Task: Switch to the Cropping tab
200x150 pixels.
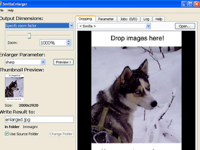Action: coord(85,19)
